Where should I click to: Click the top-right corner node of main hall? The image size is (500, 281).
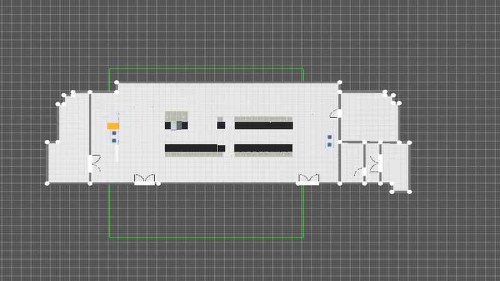point(340,82)
